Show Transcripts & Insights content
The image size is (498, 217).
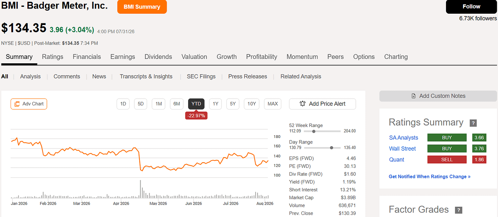pyautogui.click(x=146, y=76)
